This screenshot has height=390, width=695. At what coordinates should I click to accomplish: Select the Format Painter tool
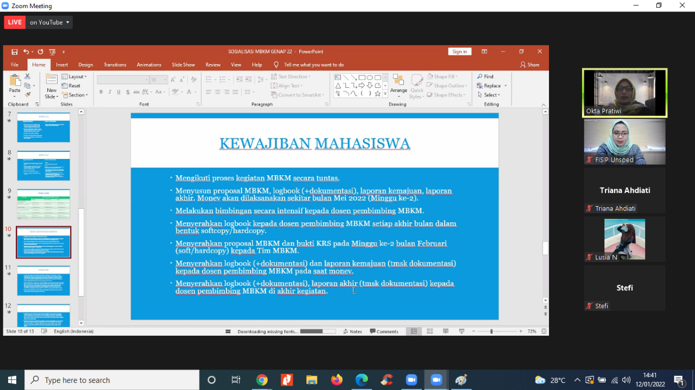[27, 93]
